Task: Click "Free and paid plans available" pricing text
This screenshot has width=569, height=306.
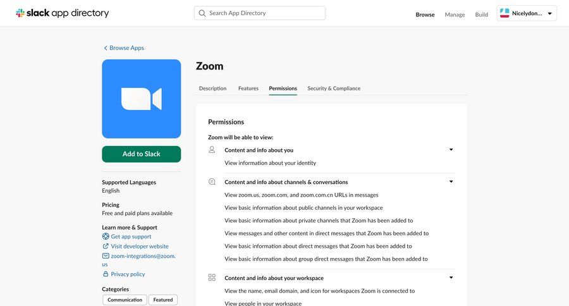Action: point(137,213)
